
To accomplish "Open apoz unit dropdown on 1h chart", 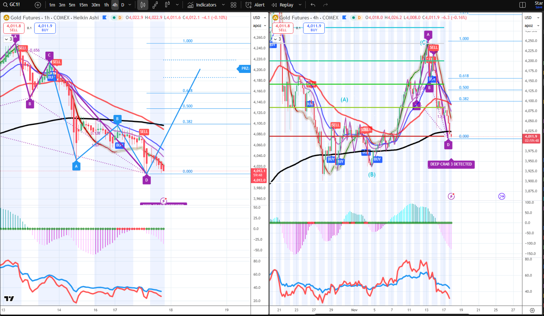I will (259, 25).
